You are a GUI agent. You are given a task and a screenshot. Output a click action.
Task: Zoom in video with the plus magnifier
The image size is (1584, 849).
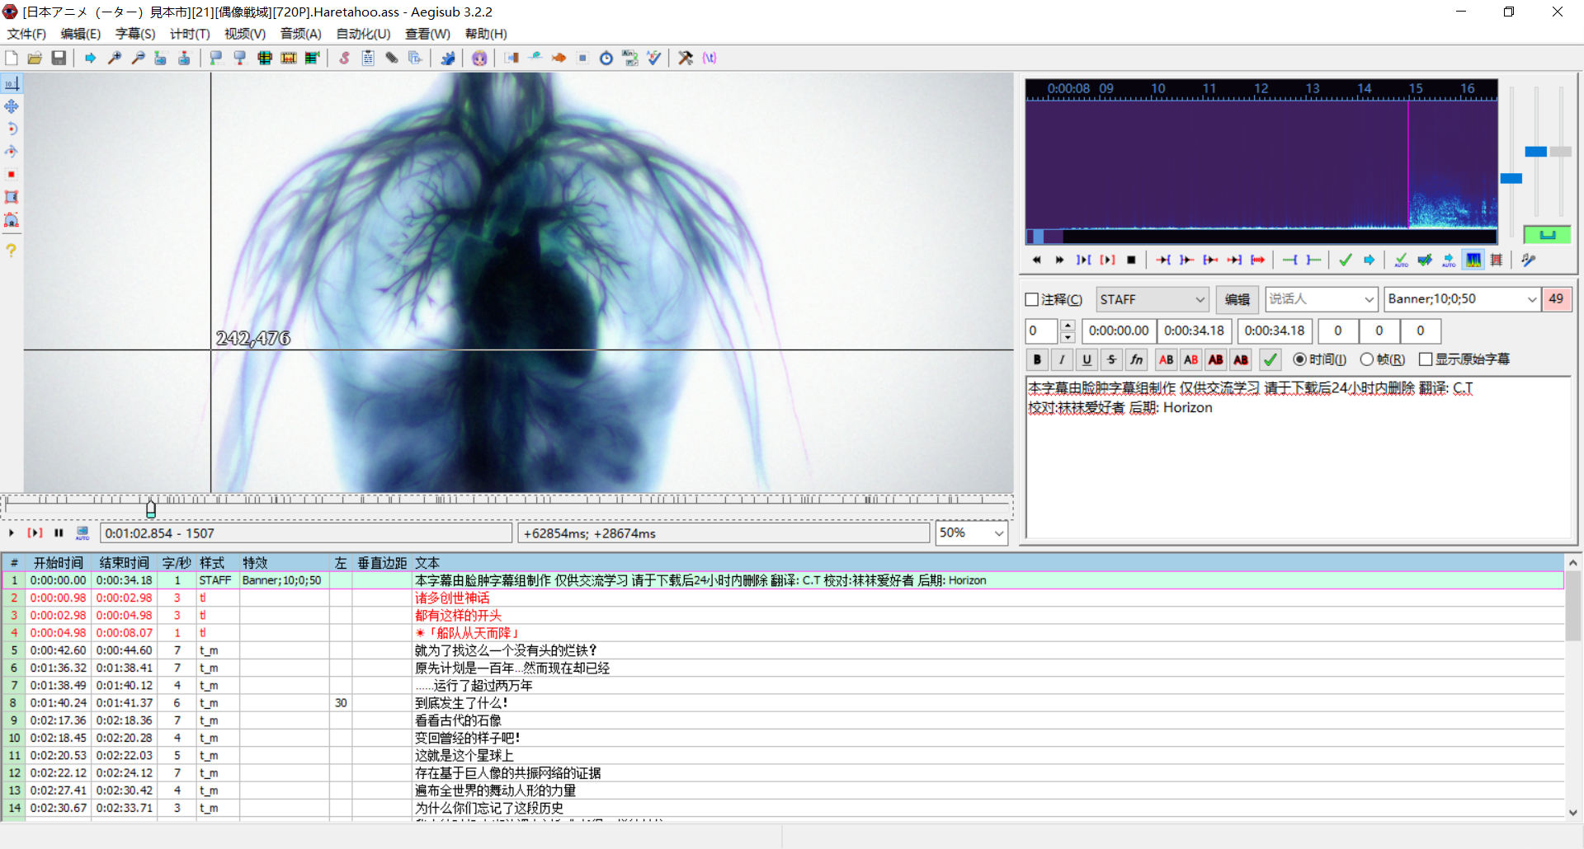coord(115,58)
